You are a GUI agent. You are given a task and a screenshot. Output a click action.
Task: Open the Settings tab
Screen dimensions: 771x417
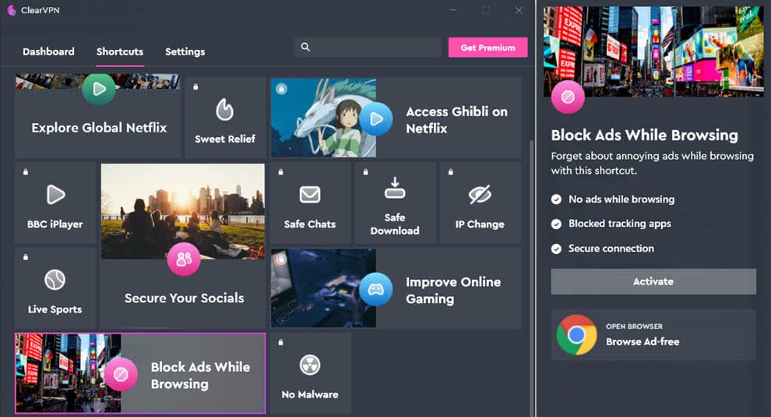coord(185,51)
